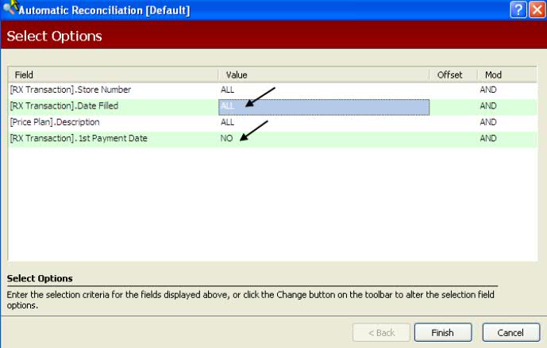Image resolution: width=547 pixels, height=348 pixels.
Task: Click the AND modifier for Date Filled
Action: pos(488,106)
